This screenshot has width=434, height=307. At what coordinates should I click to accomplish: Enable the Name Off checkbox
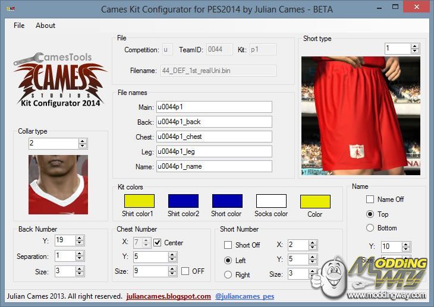coord(370,200)
